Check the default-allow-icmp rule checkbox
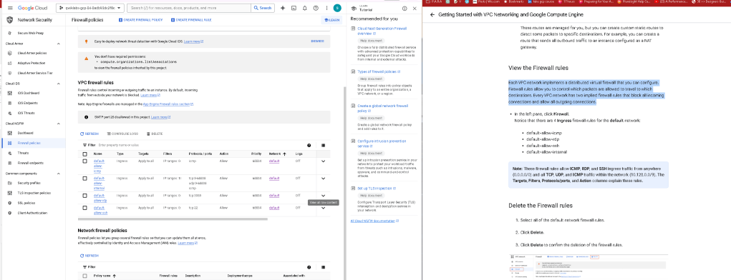This screenshot has height=280, width=731. 85,161
